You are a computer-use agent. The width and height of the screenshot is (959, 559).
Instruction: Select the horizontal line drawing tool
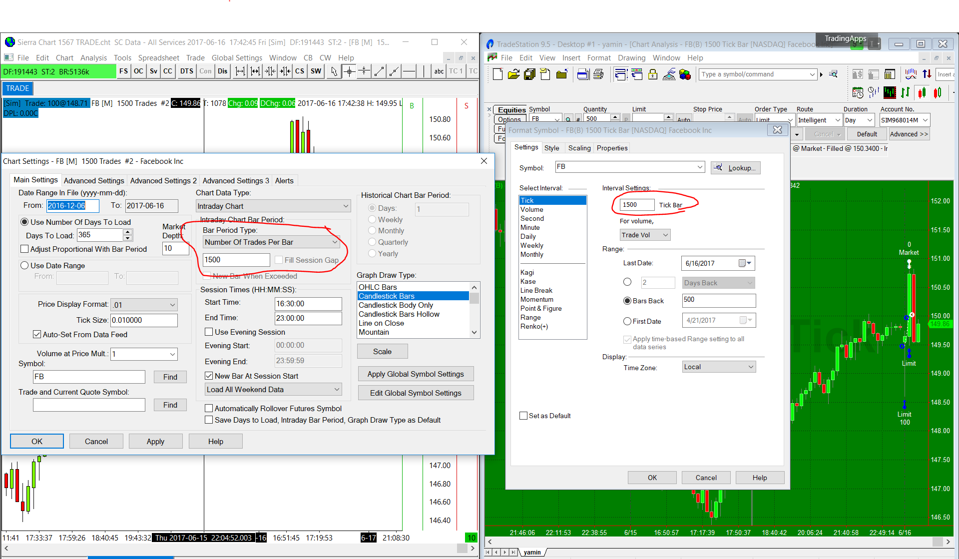point(409,71)
